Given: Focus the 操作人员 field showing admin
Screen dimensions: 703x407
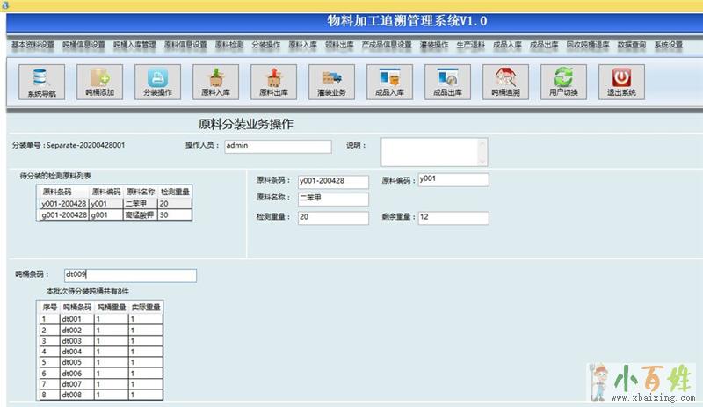Looking at the screenshot, I should 276,146.
